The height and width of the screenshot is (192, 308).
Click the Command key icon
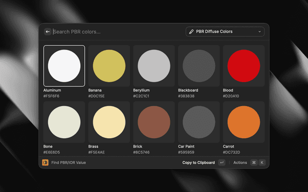[x=254, y=163]
